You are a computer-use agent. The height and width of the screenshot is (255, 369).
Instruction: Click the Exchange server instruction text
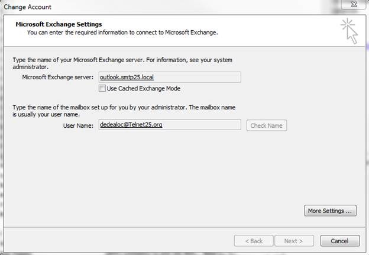coord(122,63)
